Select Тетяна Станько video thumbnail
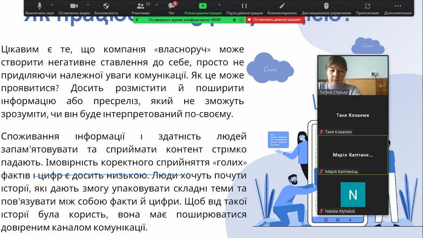Viewport: 423px width, 238px height. [353, 75]
